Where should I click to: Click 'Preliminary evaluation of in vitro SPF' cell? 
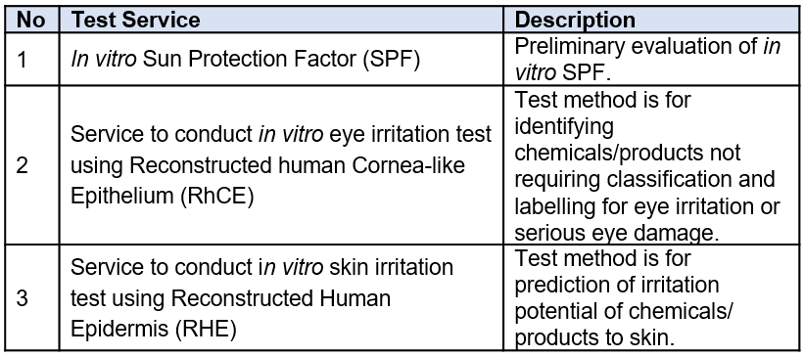coord(651,59)
